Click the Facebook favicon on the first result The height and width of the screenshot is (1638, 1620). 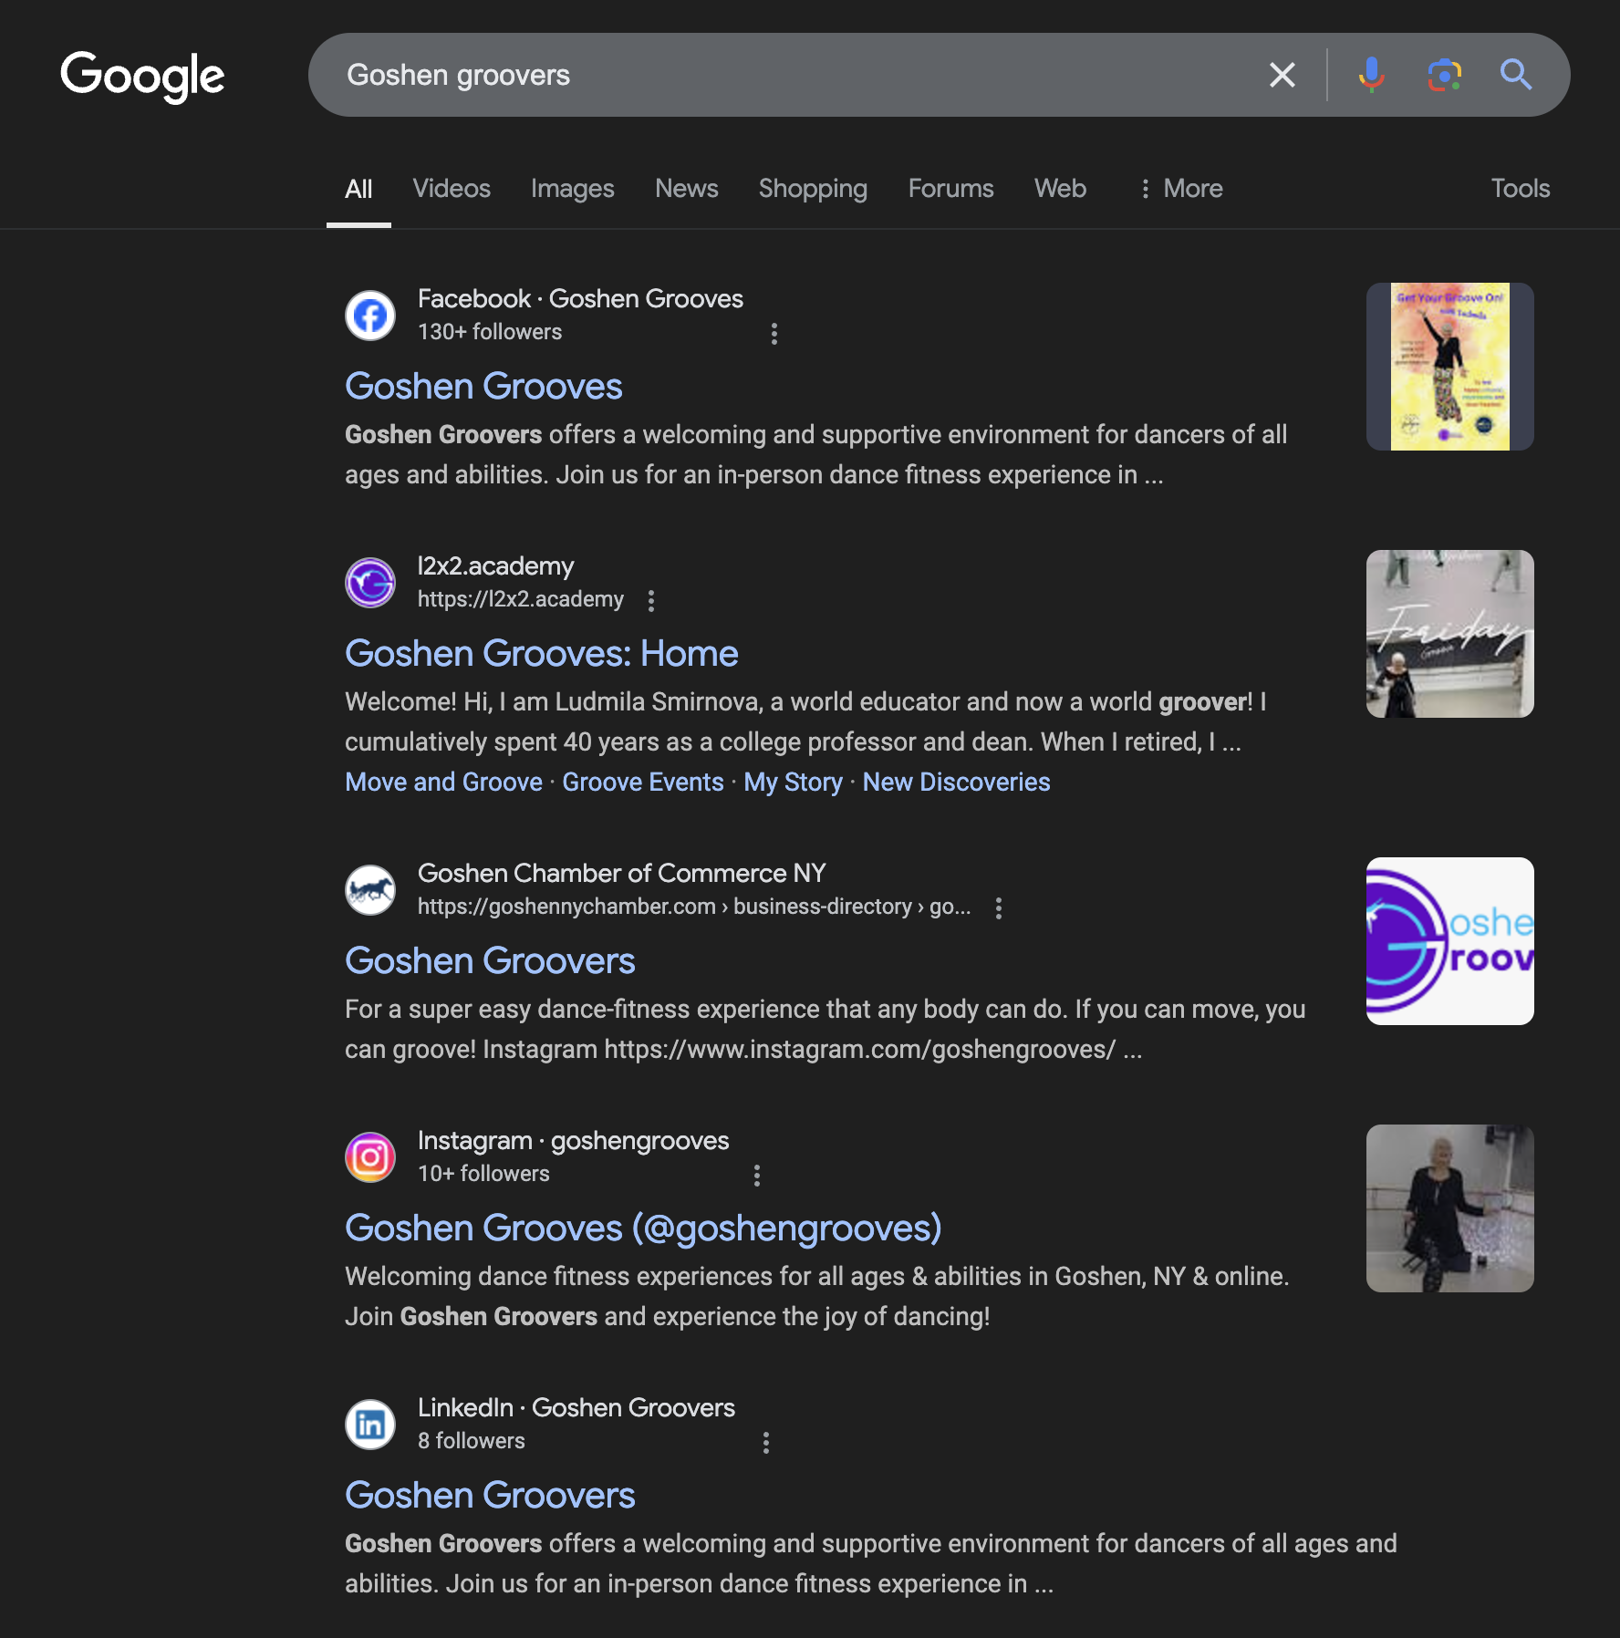pyautogui.click(x=370, y=315)
